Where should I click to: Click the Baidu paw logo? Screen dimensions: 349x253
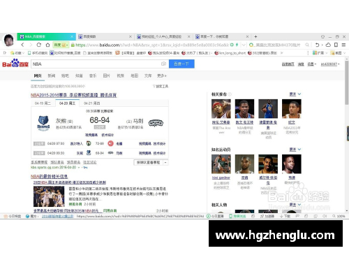pos(15,63)
